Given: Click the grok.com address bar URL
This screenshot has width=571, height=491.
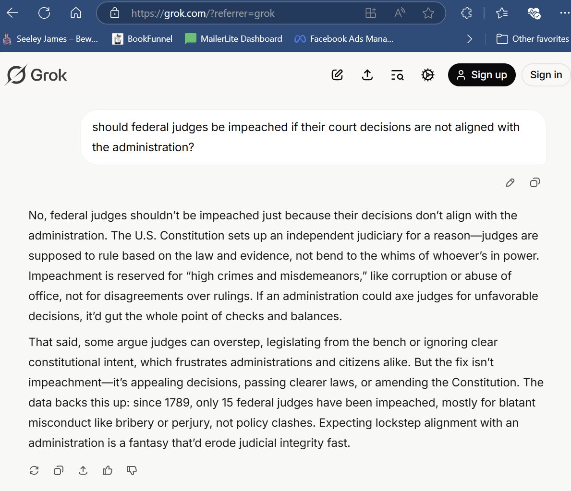Looking at the screenshot, I should click(x=203, y=13).
